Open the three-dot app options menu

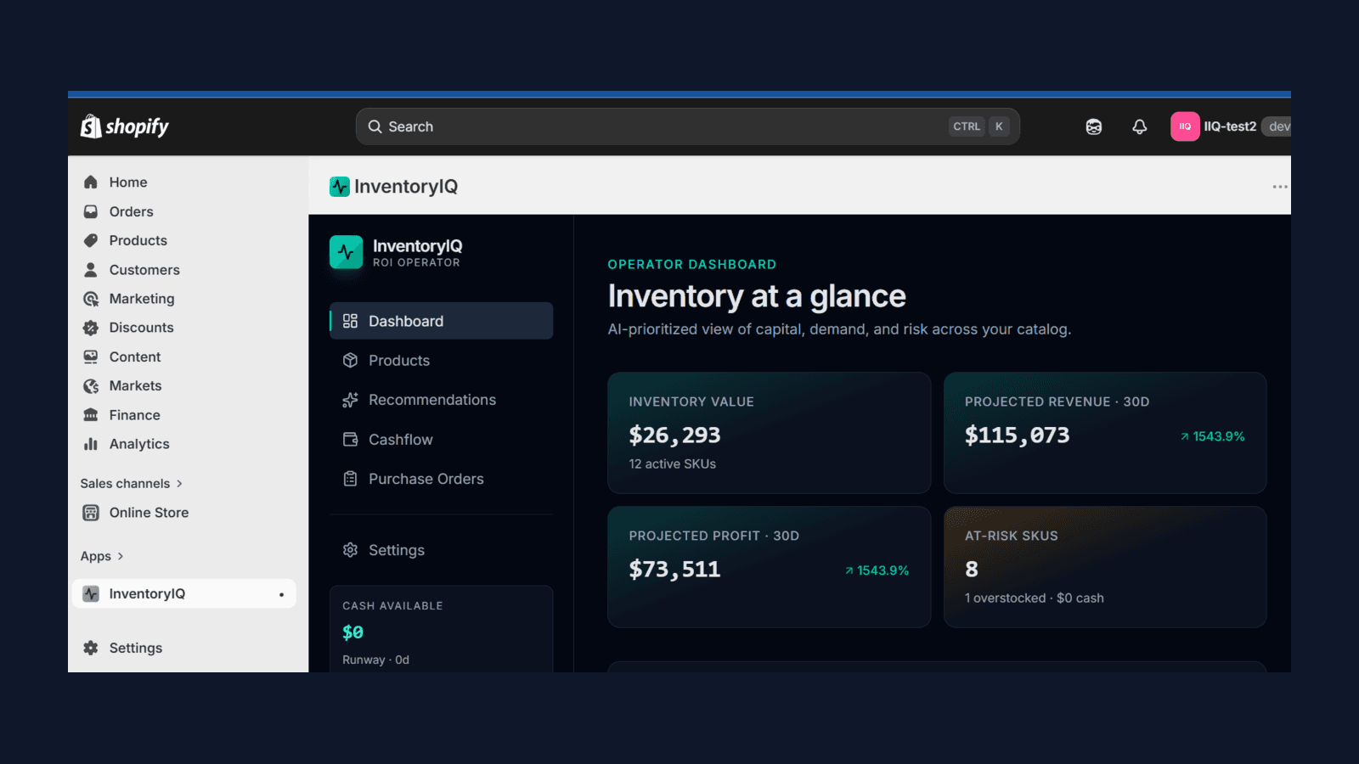tap(1280, 187)
